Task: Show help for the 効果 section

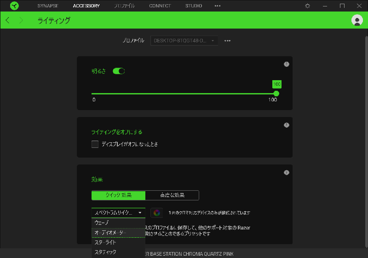Action: (286, 172)
